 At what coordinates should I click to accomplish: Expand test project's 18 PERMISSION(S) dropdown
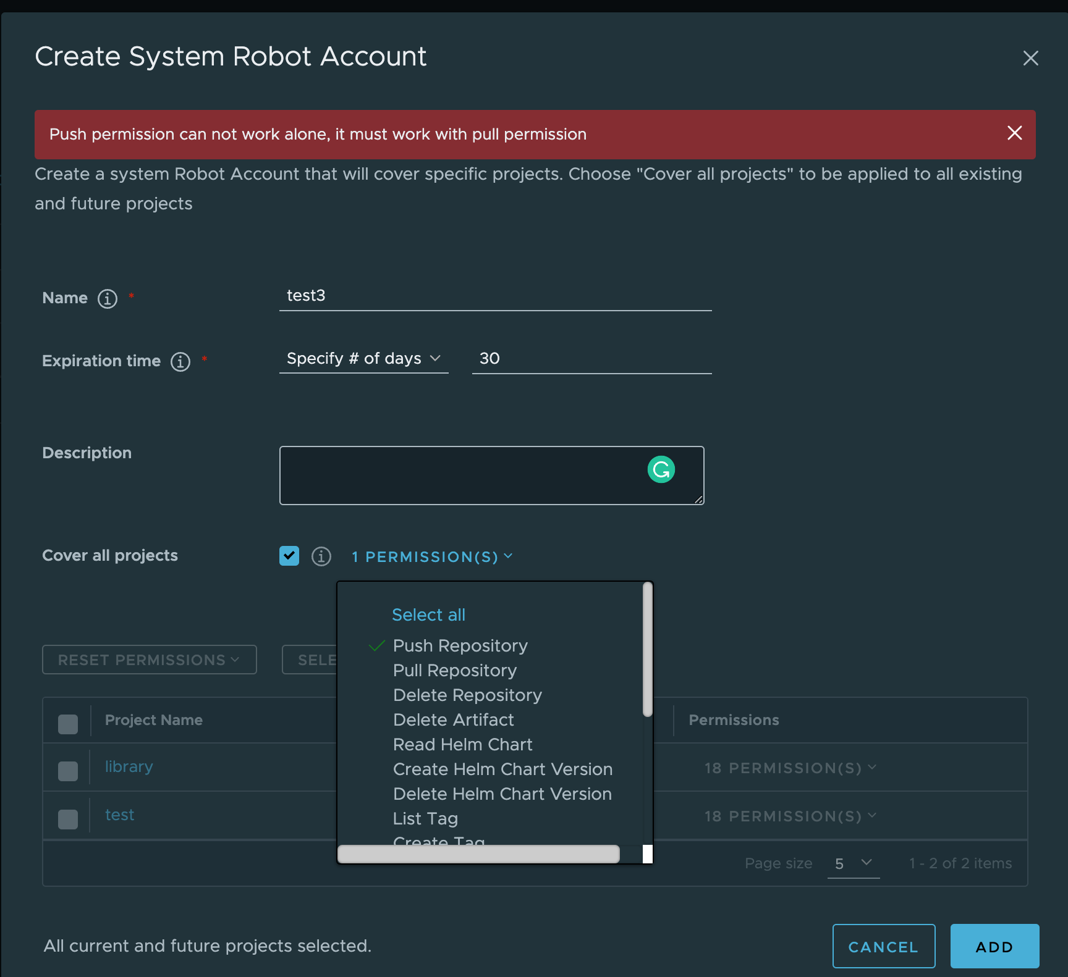[x=790, y=816]
